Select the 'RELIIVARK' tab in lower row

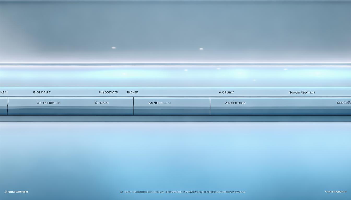click(x=48, y=103)
